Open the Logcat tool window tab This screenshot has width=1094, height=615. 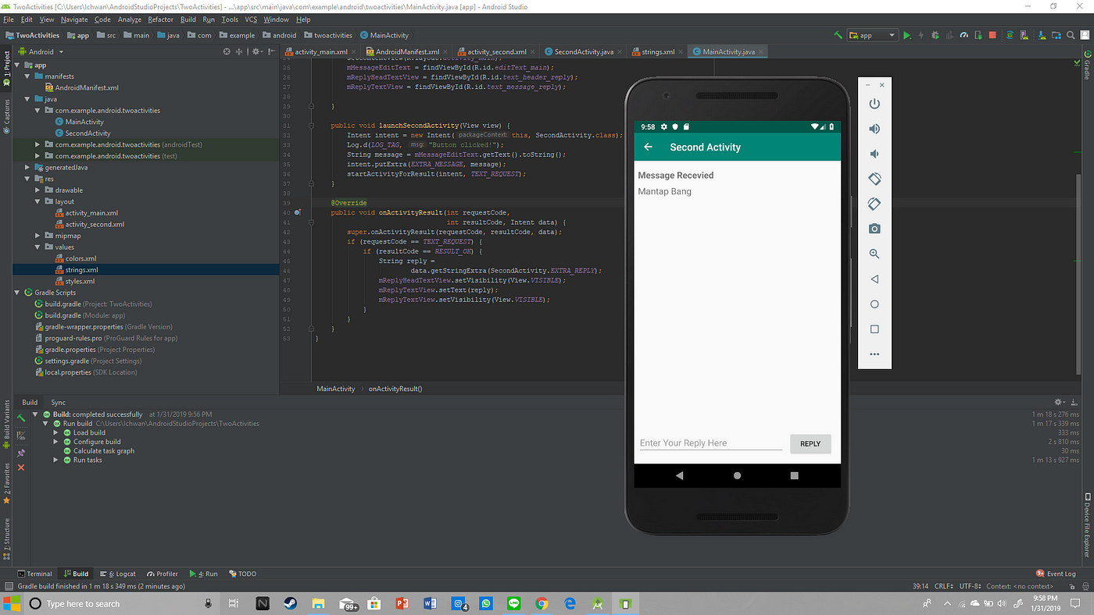[117, 574]
